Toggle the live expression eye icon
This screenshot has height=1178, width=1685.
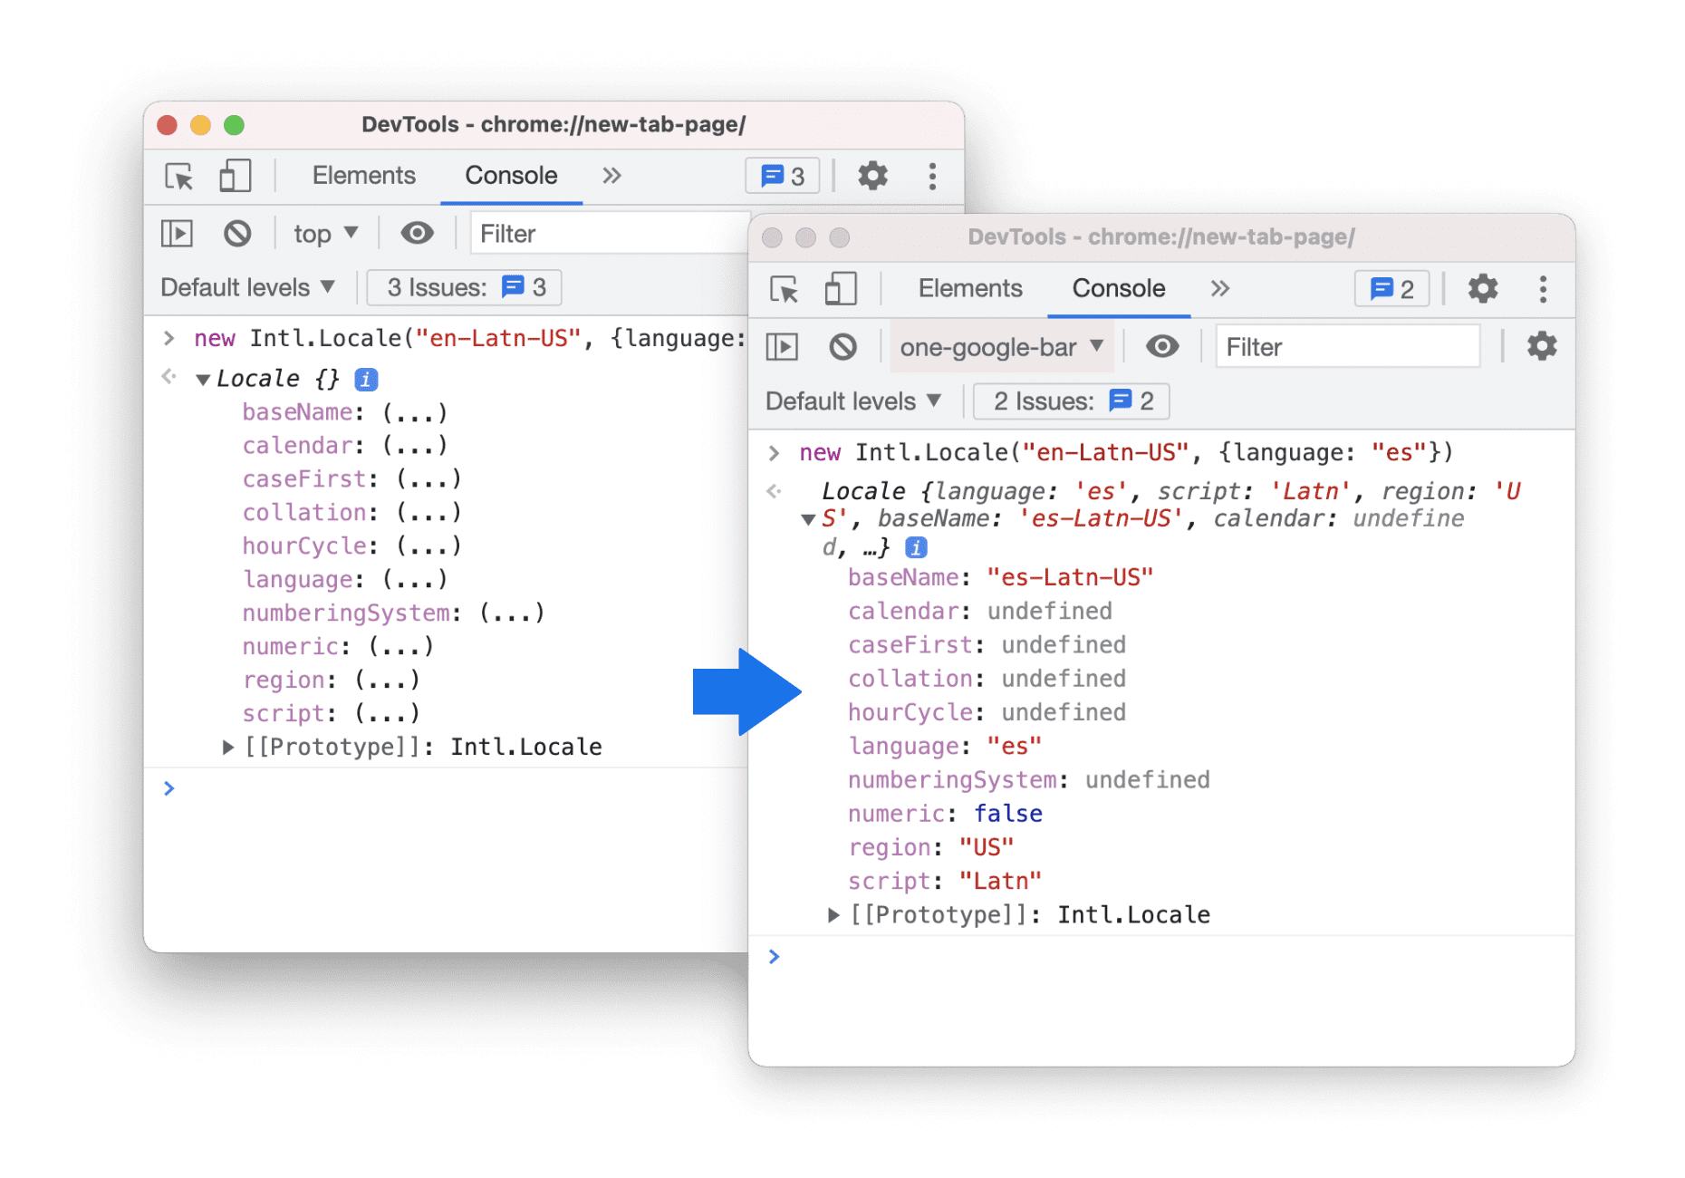417,233
